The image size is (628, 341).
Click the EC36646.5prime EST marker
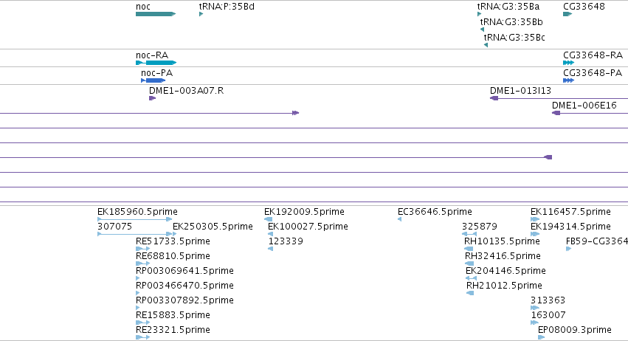click(399, 219)
